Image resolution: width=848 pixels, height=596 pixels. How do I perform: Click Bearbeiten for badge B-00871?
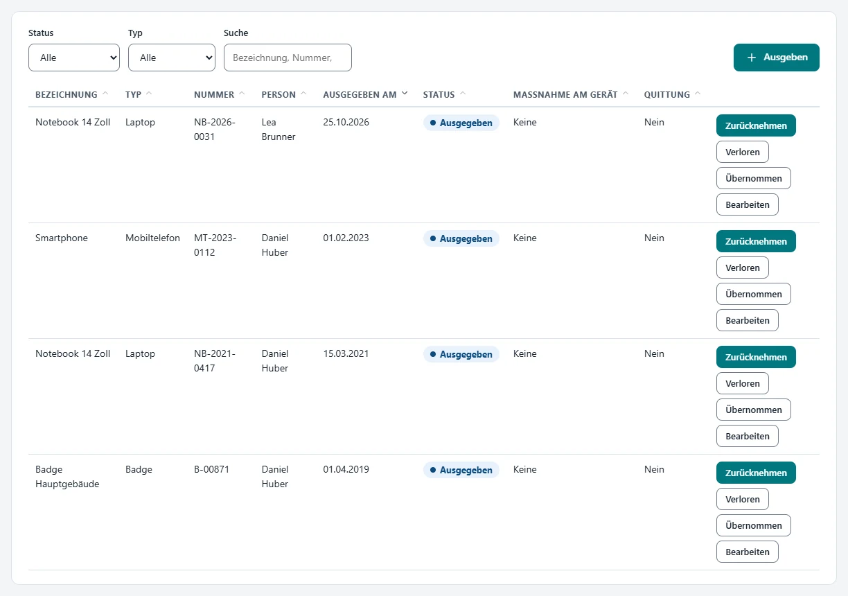pos(748,552)
